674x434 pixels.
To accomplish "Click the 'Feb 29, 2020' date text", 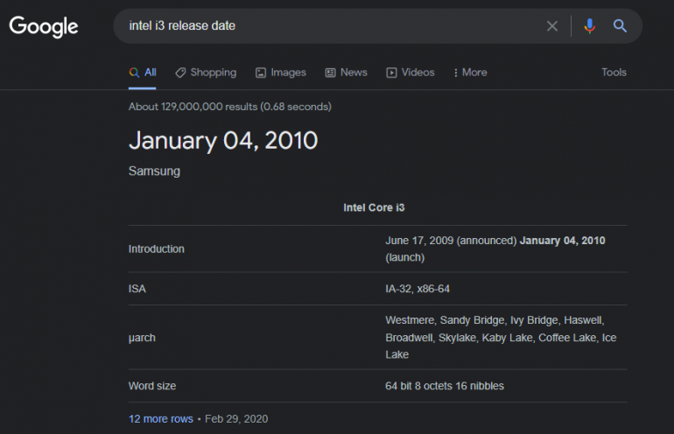I will 236,418.
